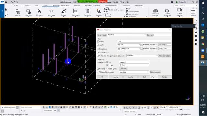Click the search magnifier in bottom toolbar
The height and width of the screenshot is (116, 207).
(21, 111)
